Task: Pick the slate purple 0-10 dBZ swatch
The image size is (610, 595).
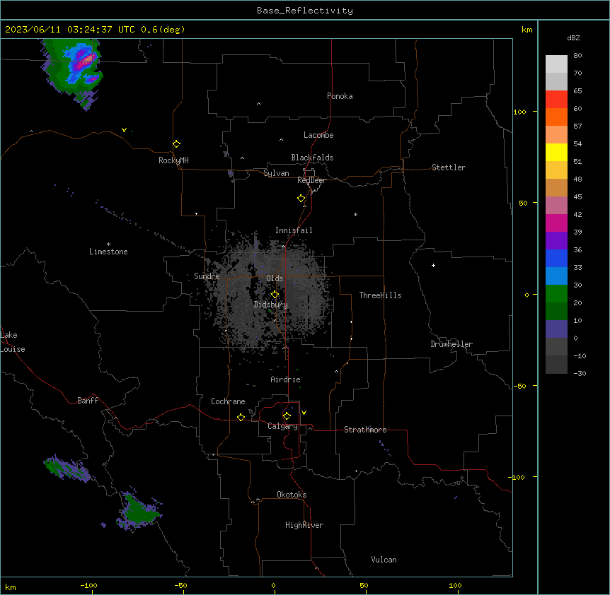Action: tap(556, 329)
